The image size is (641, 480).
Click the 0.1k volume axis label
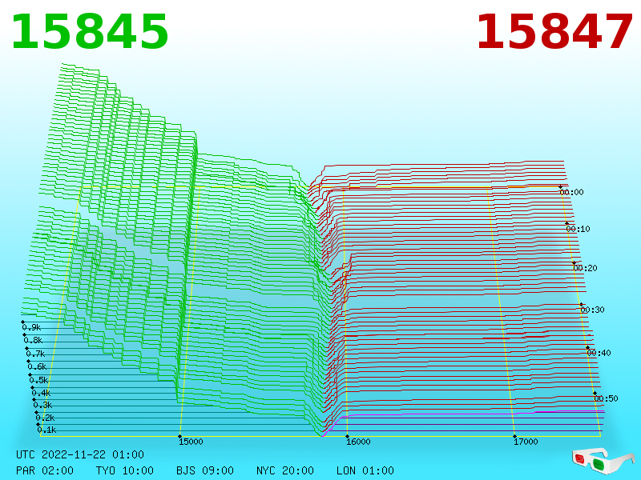[46, 430]
